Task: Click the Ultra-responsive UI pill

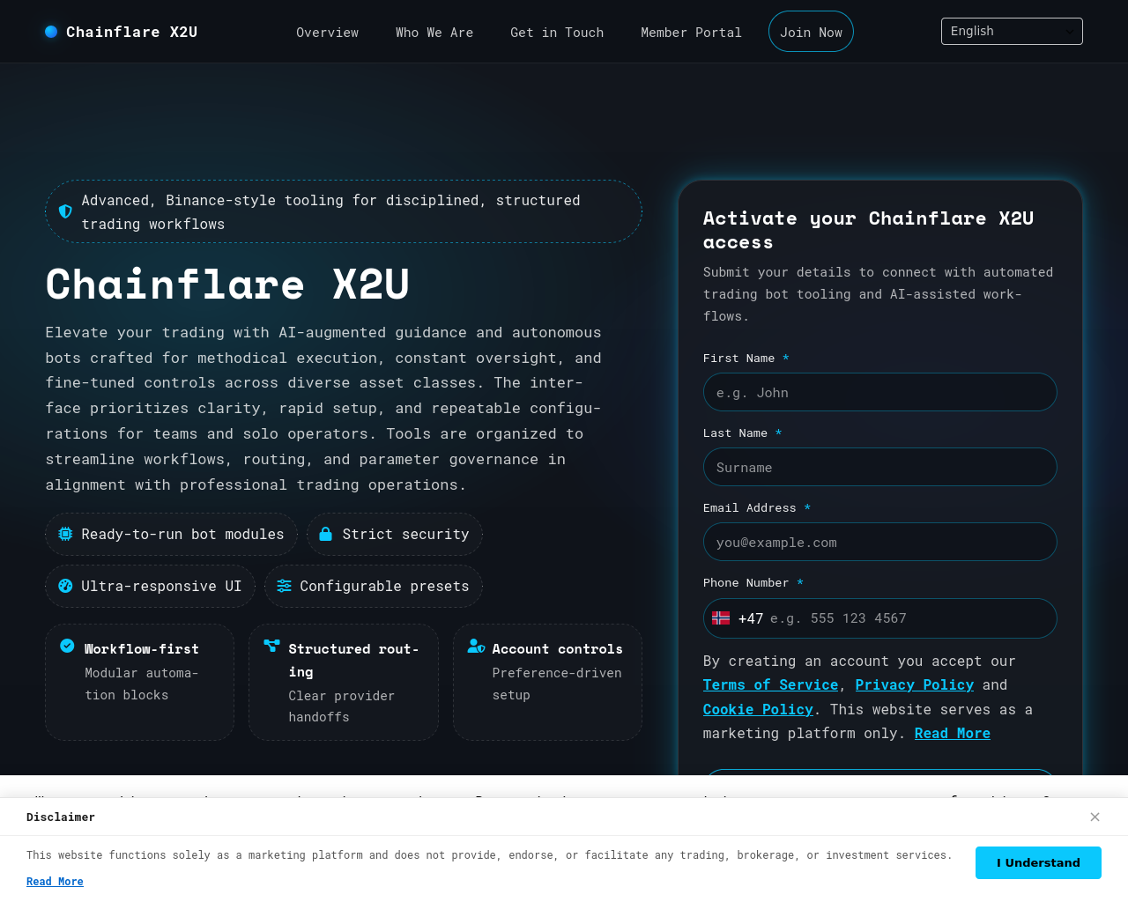Action: click(150, 586)
